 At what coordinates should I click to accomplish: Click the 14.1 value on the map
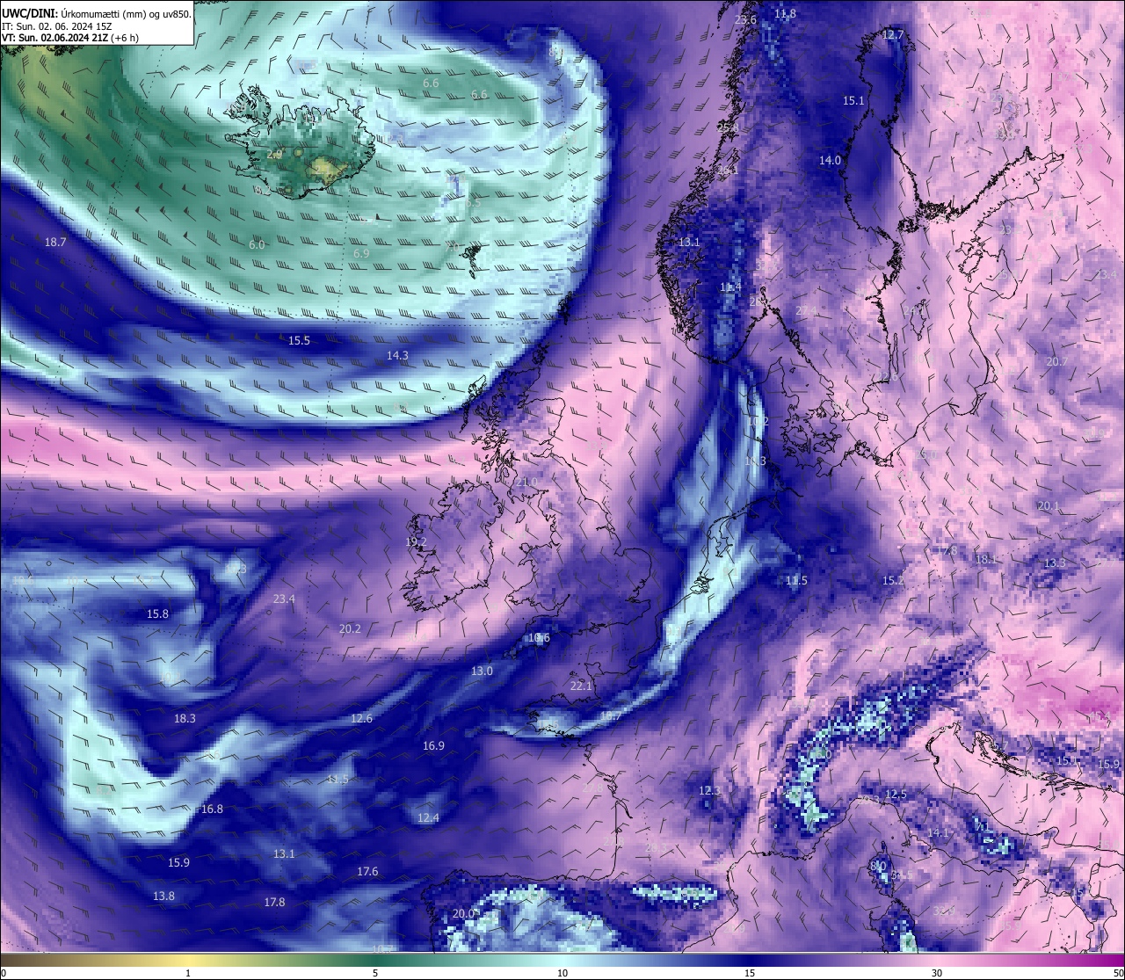coord(939,832)
